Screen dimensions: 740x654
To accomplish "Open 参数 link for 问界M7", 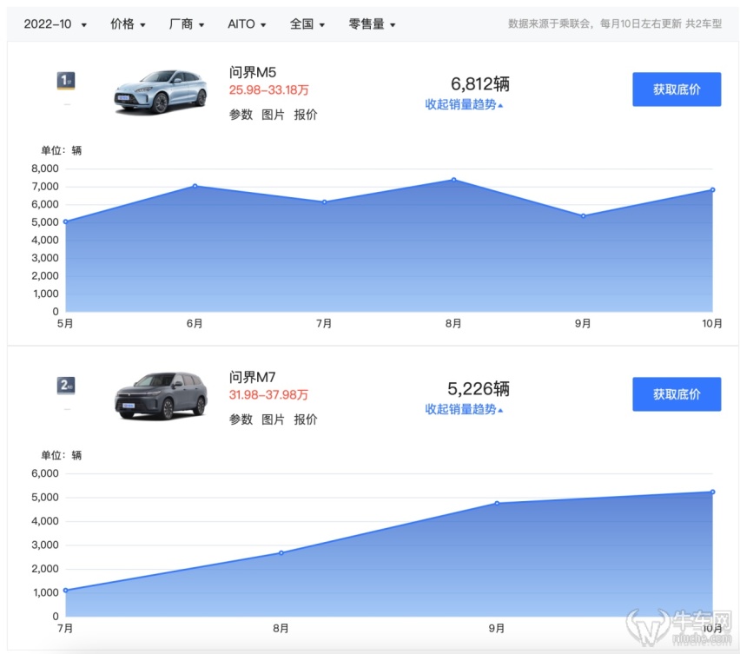I will (x=241, y=419).
